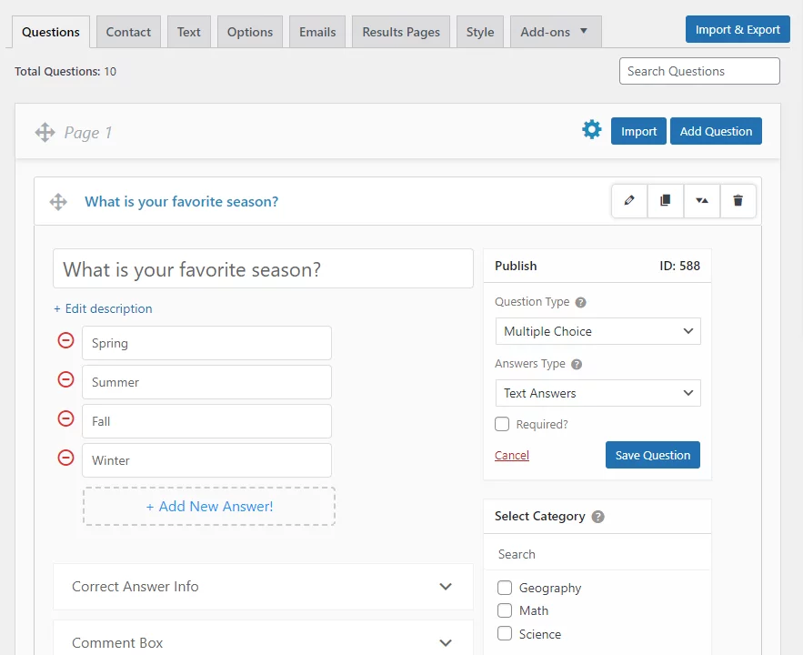
Task: Click the Winter answer field
Action: click(x=206, y=460)
